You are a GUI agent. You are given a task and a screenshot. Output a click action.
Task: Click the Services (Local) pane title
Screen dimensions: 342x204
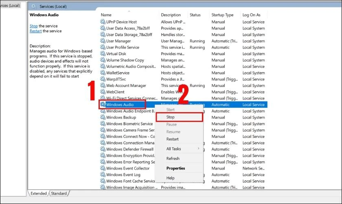click(53, 7)
